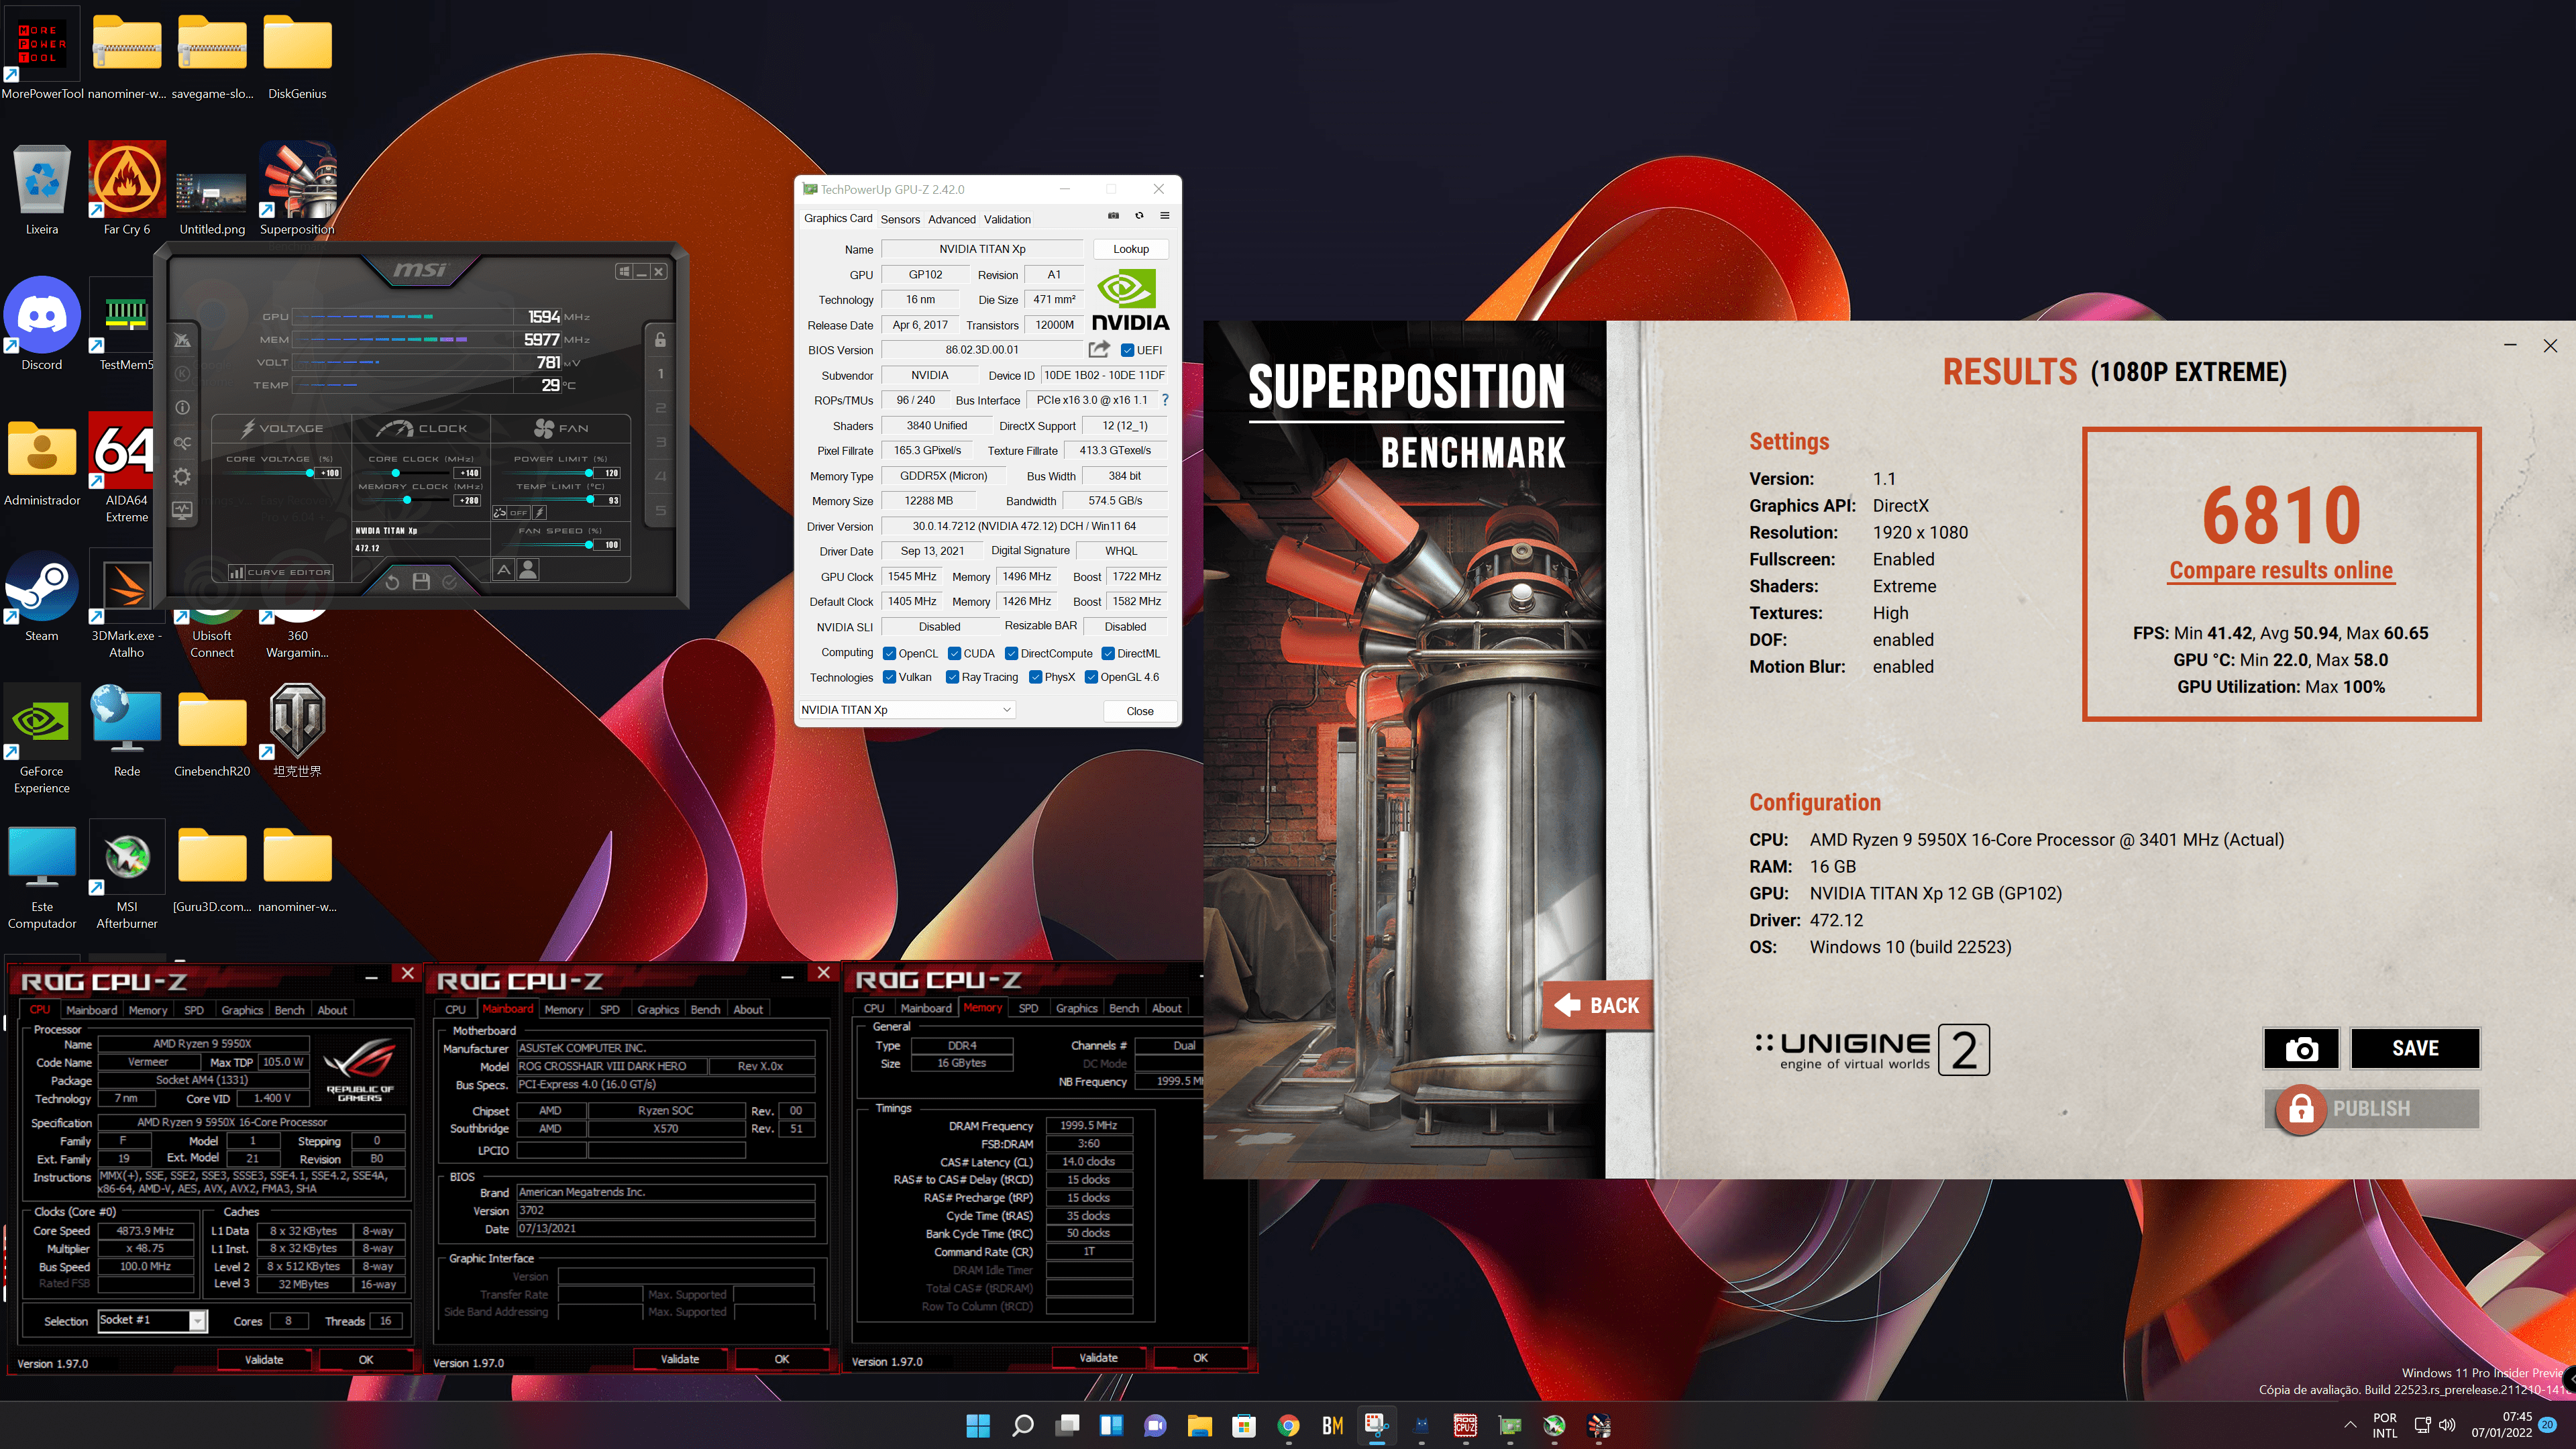
Task: Click the GPU-Z refresh icon
Action: pyautogui.click(x=1139, y=216)
